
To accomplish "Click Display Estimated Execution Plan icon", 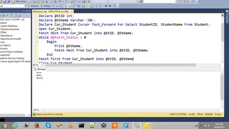I will click(x=62, y=6).
